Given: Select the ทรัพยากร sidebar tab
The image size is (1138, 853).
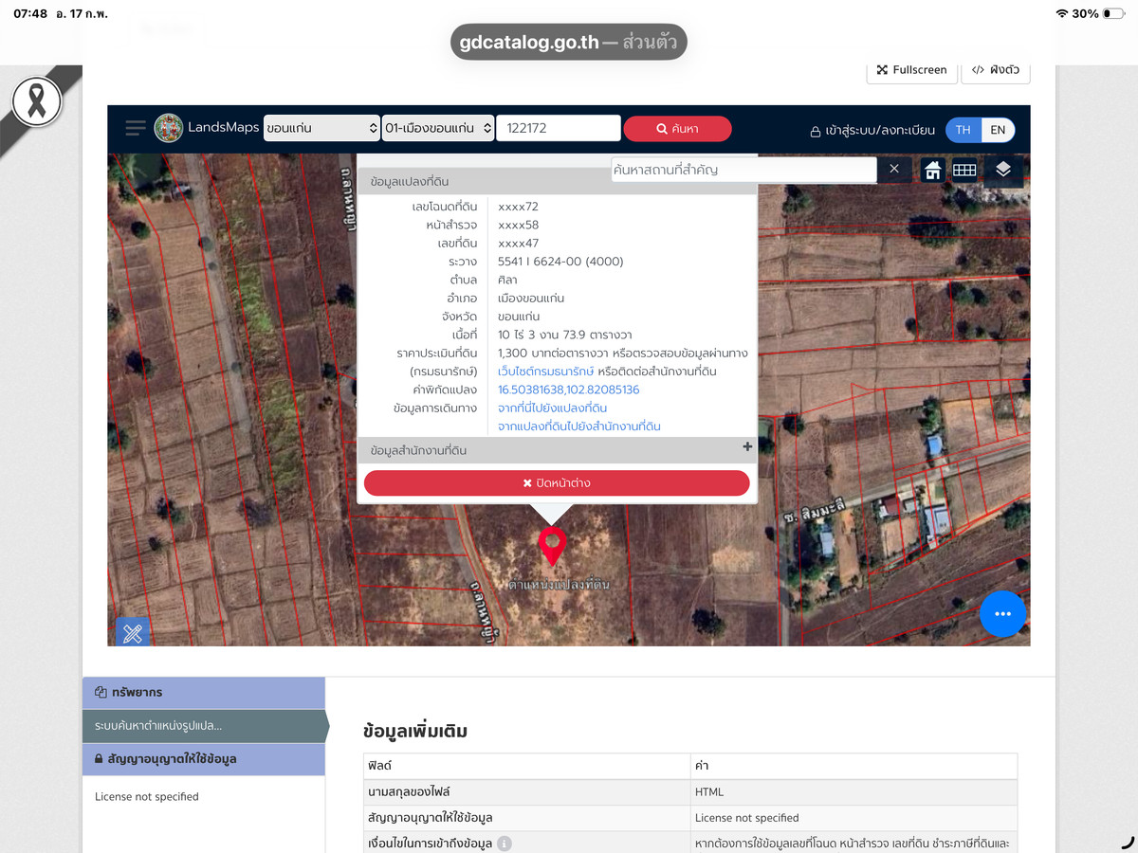Looking at the screenshot, I should pyautogui.click(x=204, y=693).
